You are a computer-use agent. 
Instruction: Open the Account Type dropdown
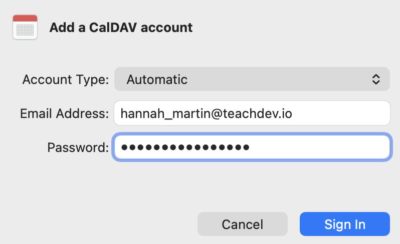[252, 79]
